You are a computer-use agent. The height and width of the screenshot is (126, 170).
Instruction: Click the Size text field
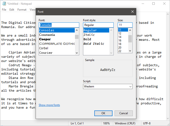click(125, 25)
